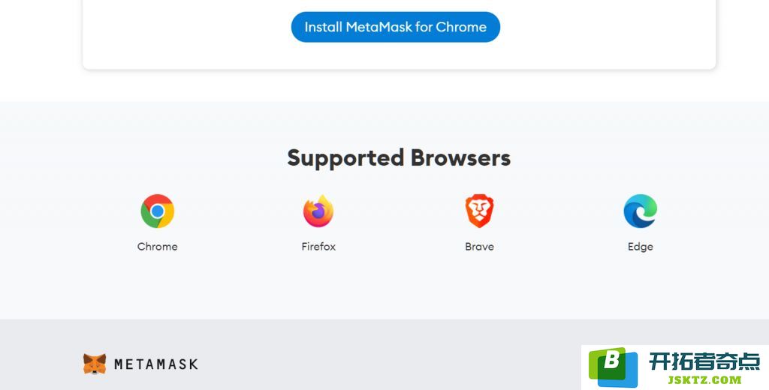Click the green B watermark logo
769x390 pixels.
click(x=608, y=363)
